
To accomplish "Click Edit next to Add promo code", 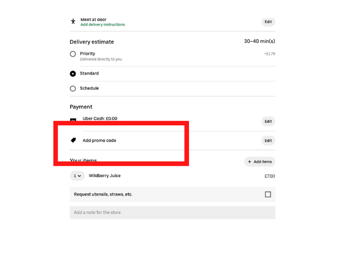I will tap(268, 141).
